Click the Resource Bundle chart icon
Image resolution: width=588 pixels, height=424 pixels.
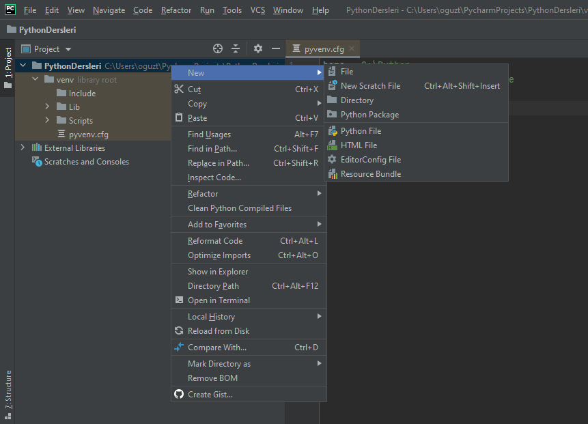pyautogui.click(x=333, y=173)
